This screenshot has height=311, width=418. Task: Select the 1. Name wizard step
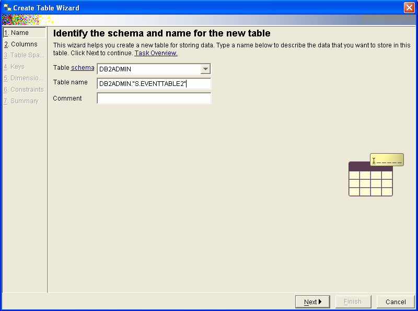point(24,33)
